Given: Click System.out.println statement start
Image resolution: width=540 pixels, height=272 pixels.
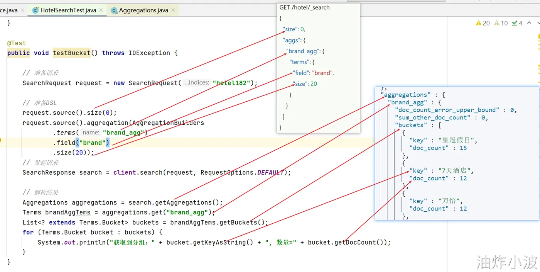Looking at the screenshot, I should tap(72, 243).
